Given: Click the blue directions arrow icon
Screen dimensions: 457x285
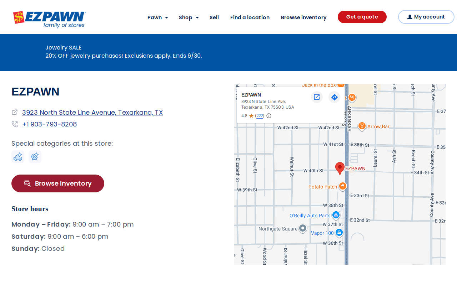Looking at the screenshot, I should tap(335, 97).
